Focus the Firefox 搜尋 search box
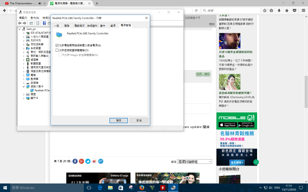Image resolution: width=308 pixels, height=192 pixels. [x=231, y=10]
